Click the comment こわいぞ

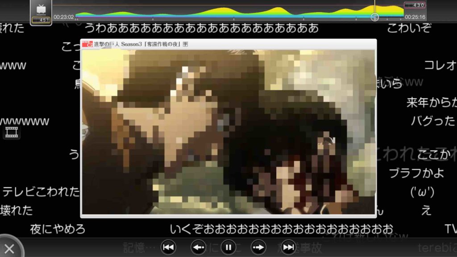(409, 28)
